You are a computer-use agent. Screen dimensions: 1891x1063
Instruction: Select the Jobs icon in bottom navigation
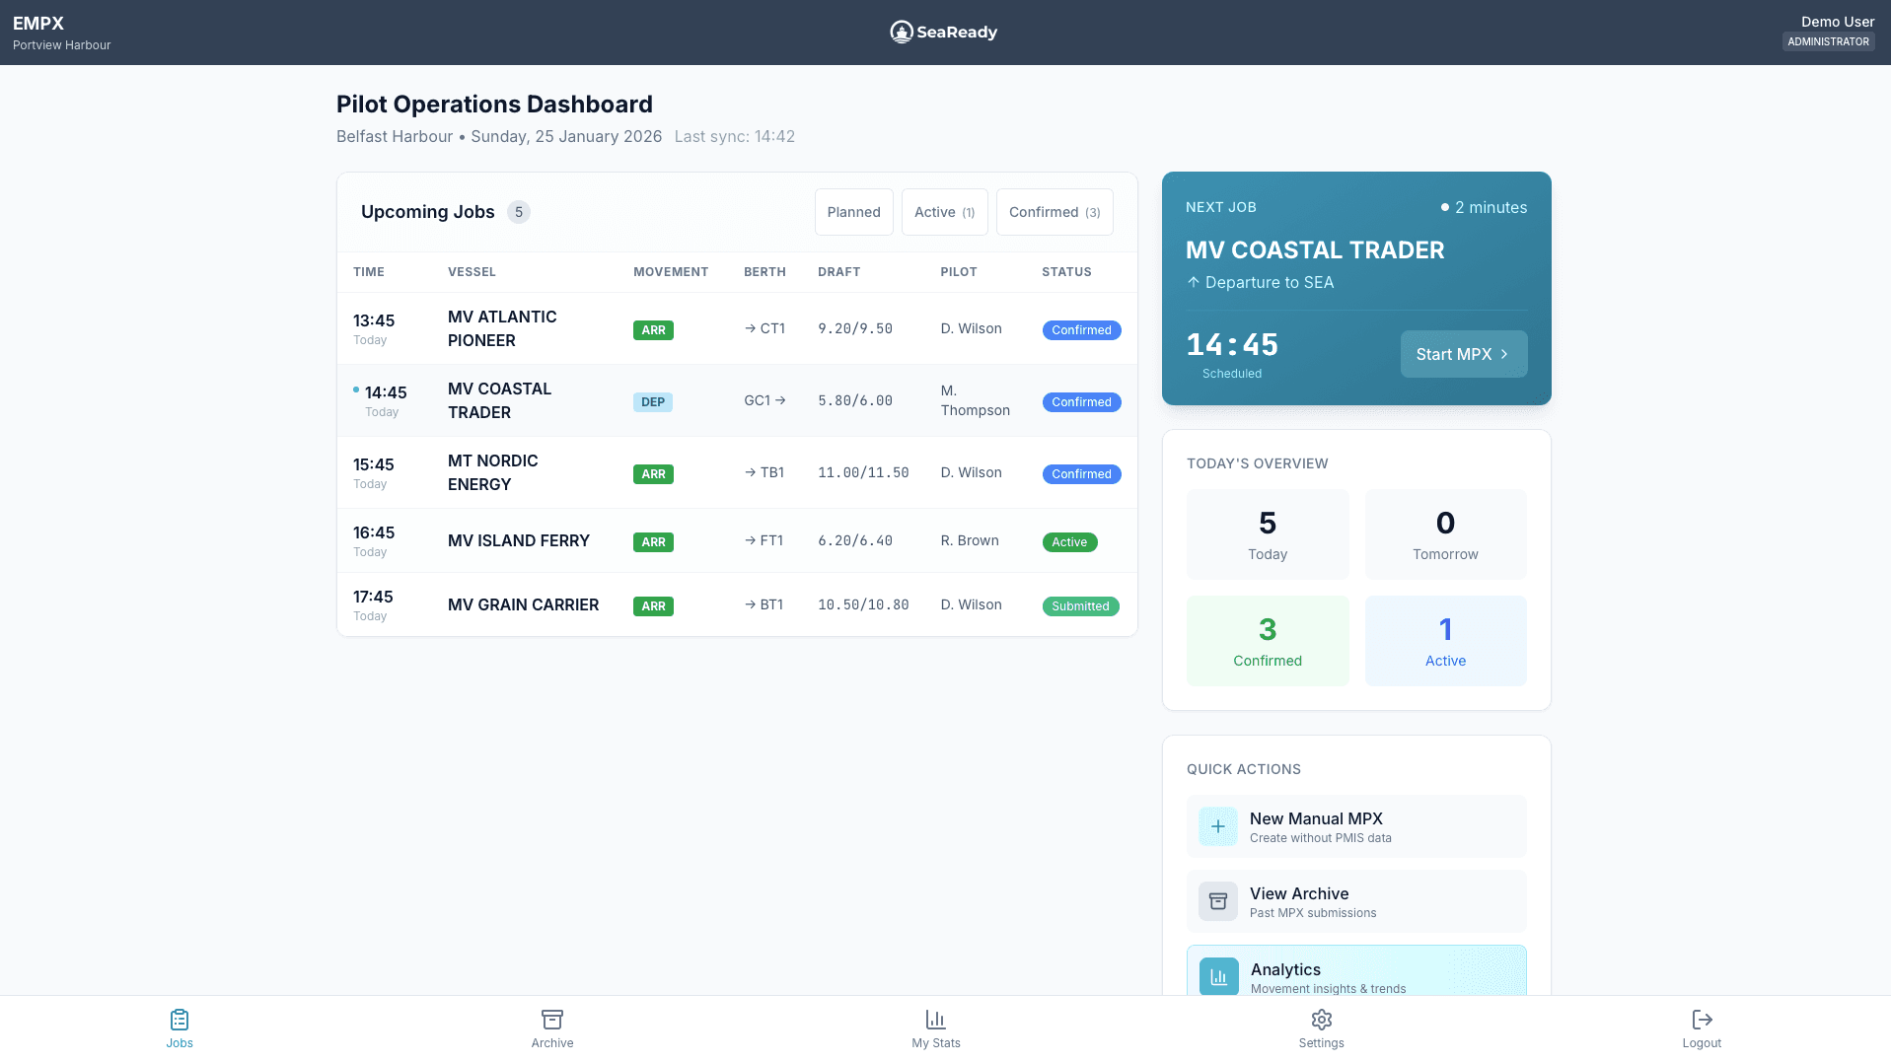tap(180, 1021)
